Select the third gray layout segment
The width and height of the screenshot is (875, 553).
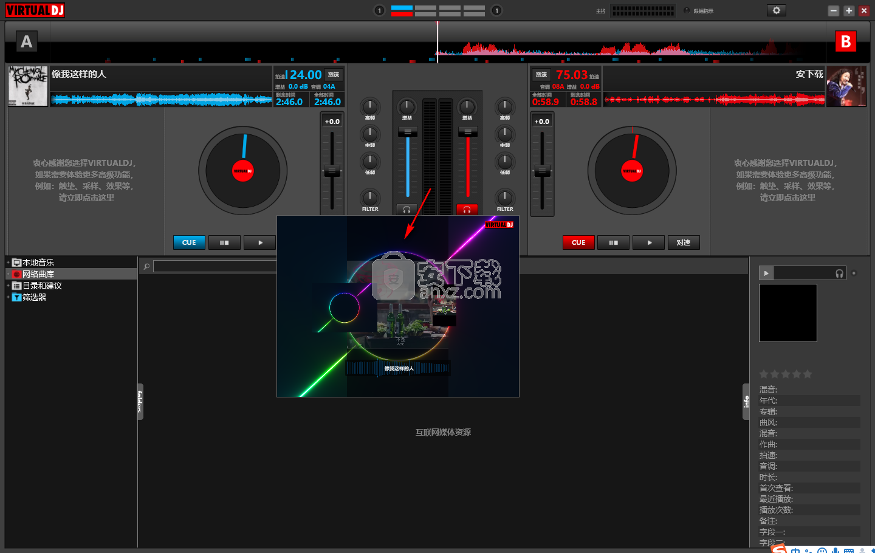450,10
